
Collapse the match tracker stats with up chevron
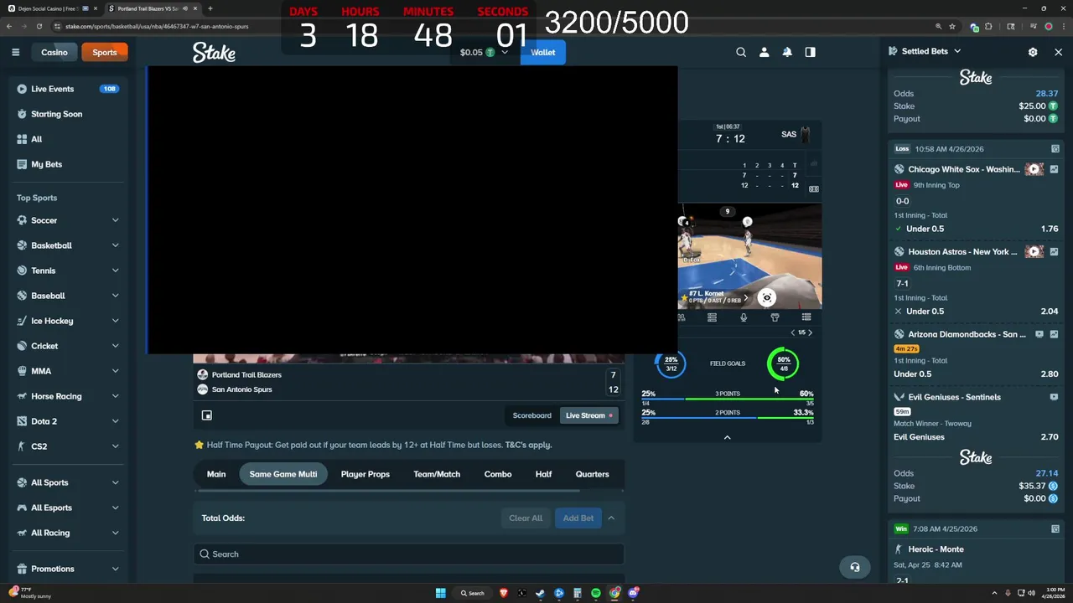(727, 437)
